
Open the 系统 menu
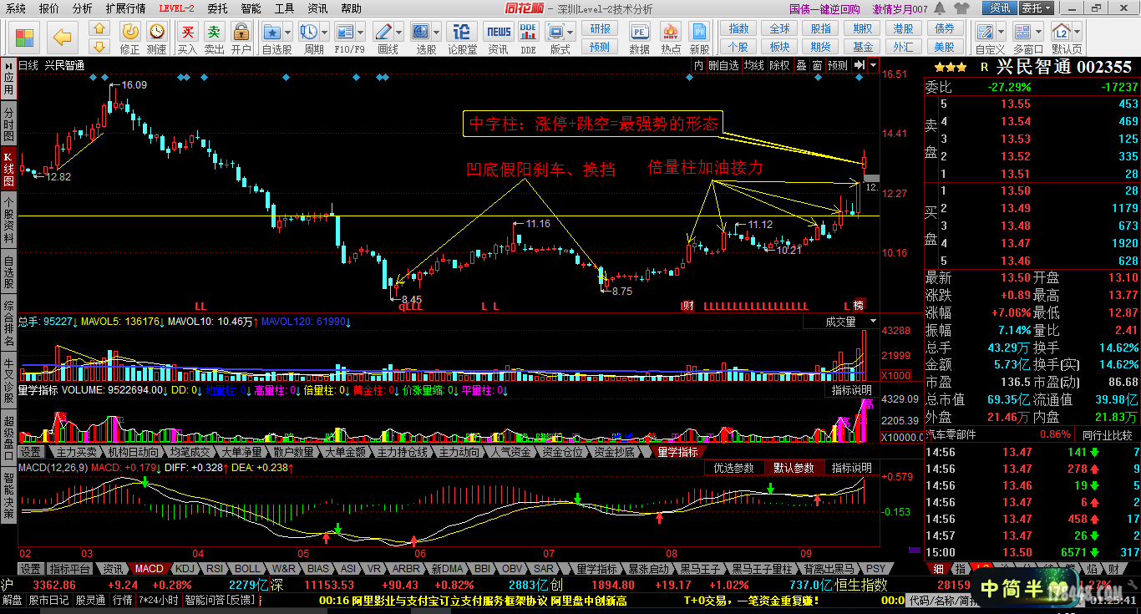(15, 8)
